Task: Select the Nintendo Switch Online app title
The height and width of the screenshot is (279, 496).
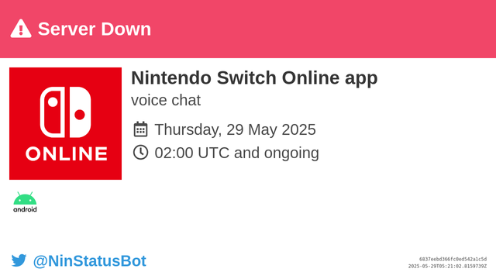Action: click(x=254, y=77)
